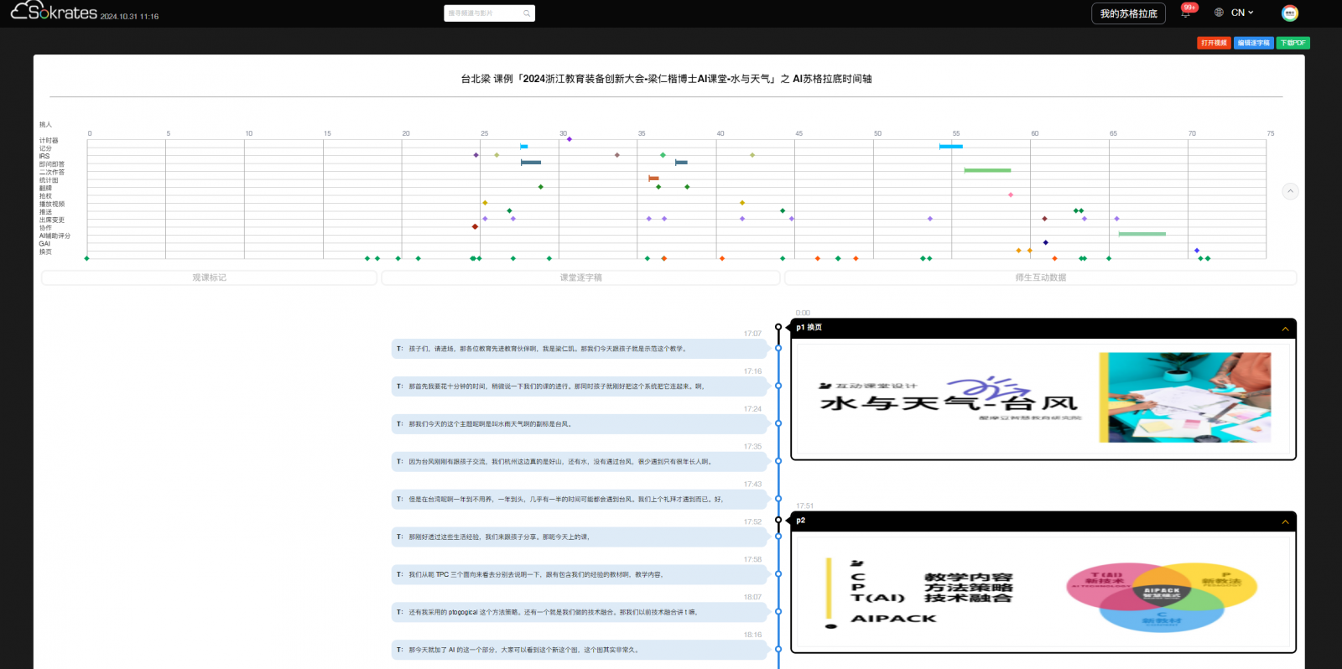The height and width of the screenshot is (669, 1342).
Task: Click the 下载PDF button
Action: pyautogui.click(x=1293, y=43)
